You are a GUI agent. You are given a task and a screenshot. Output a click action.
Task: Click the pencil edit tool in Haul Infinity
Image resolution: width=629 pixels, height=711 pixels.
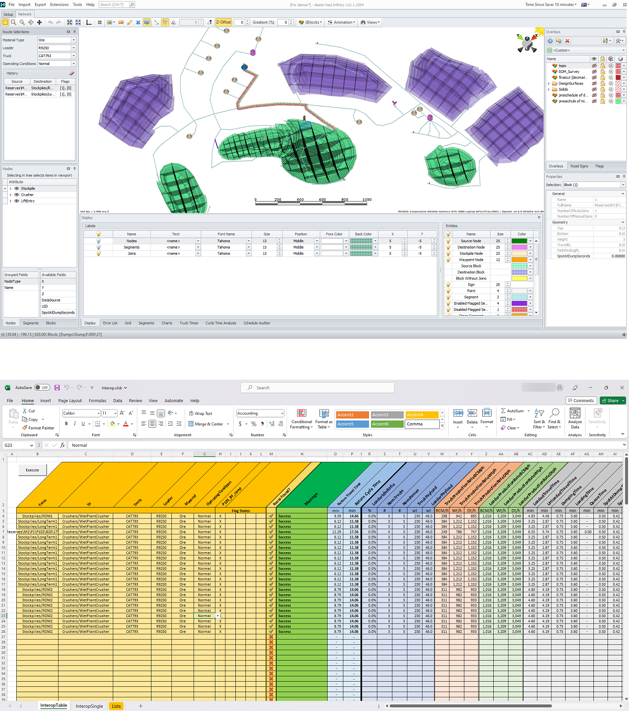pyautogui.click(x=129, y=23)
